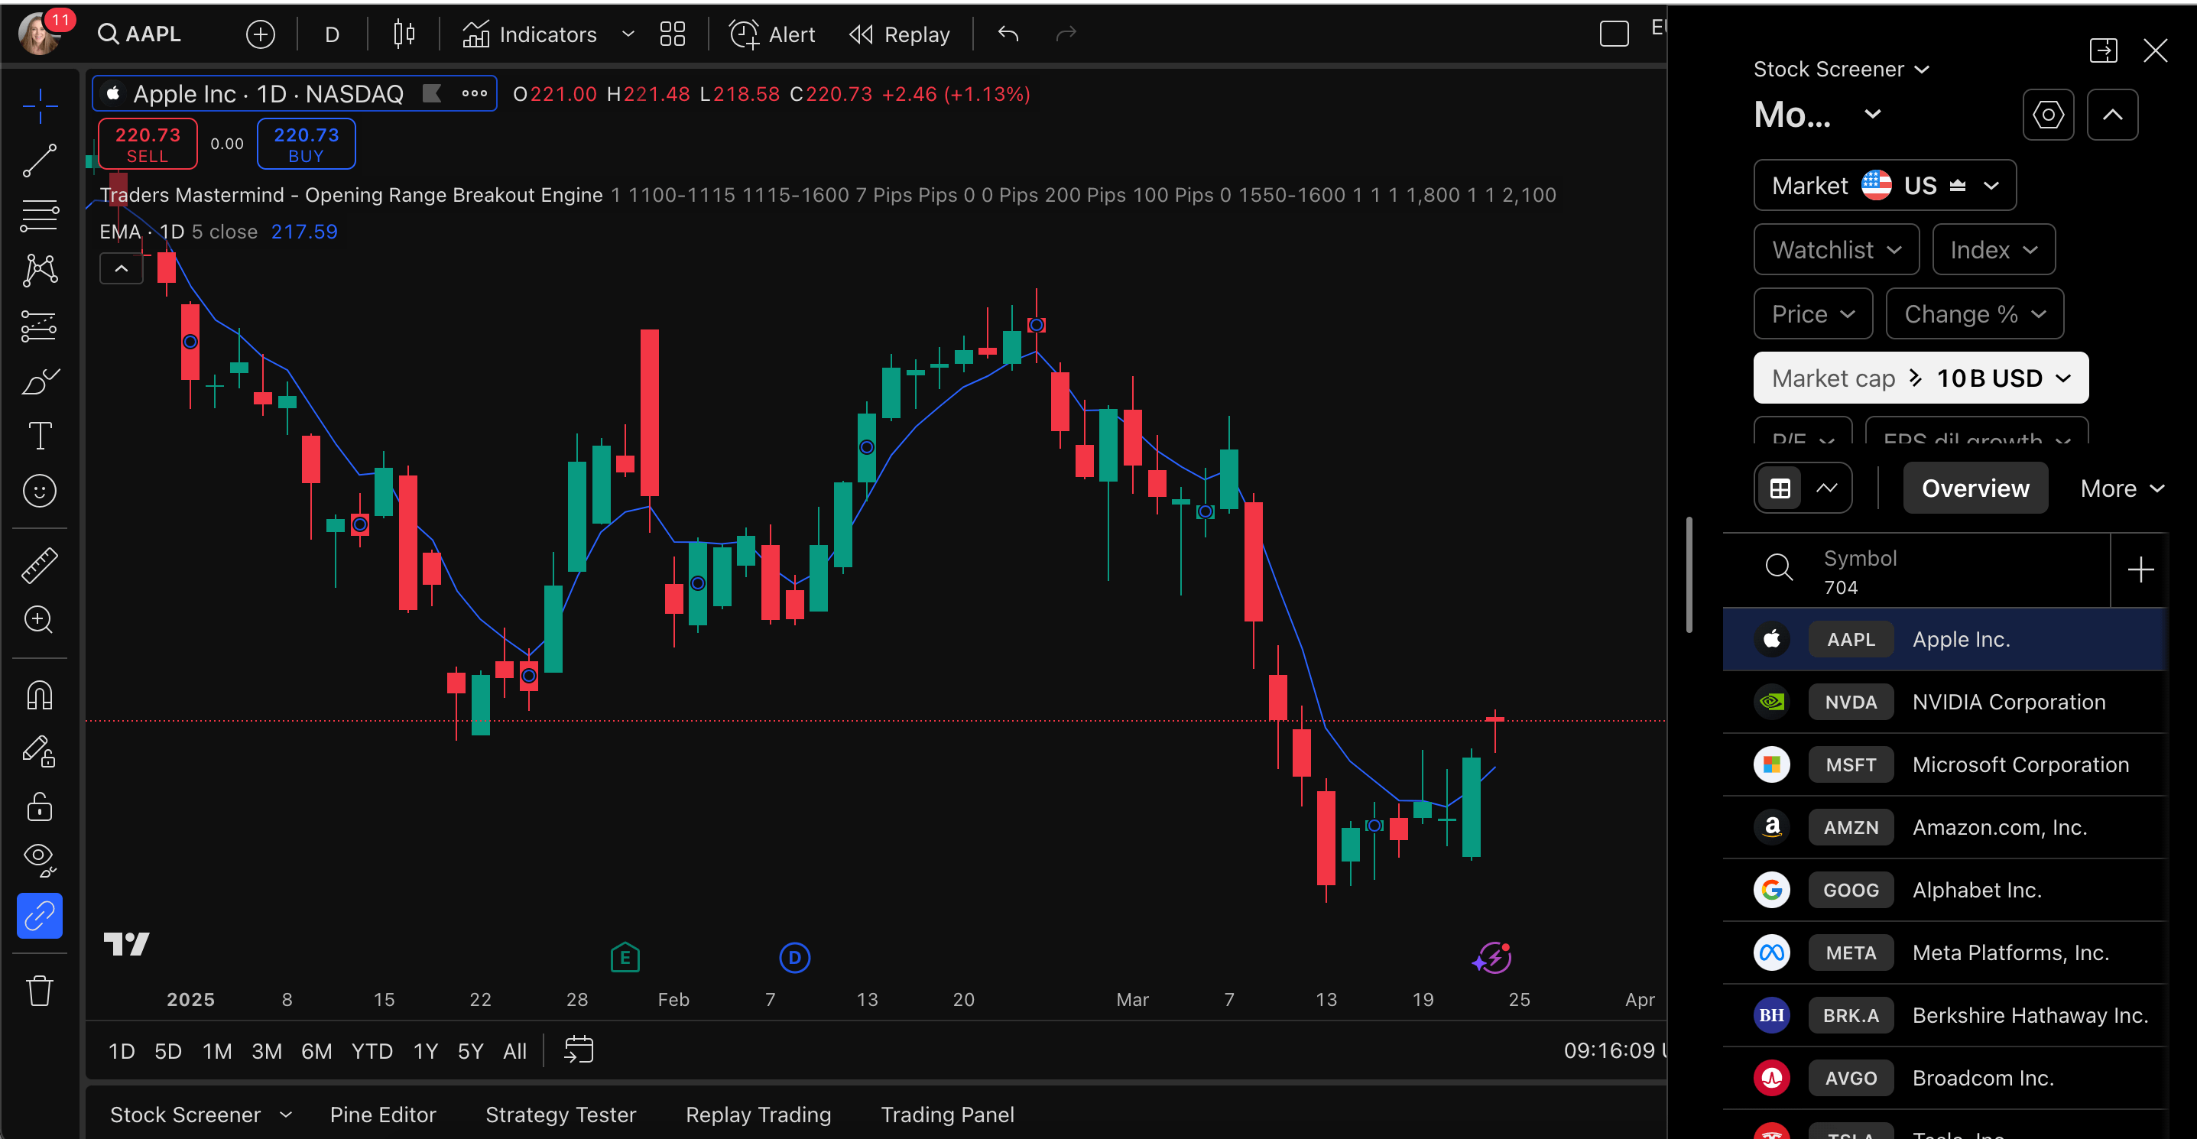Click the trash remove objects icon
The image size is (2197, 1139).
click(x=40, y=990)
